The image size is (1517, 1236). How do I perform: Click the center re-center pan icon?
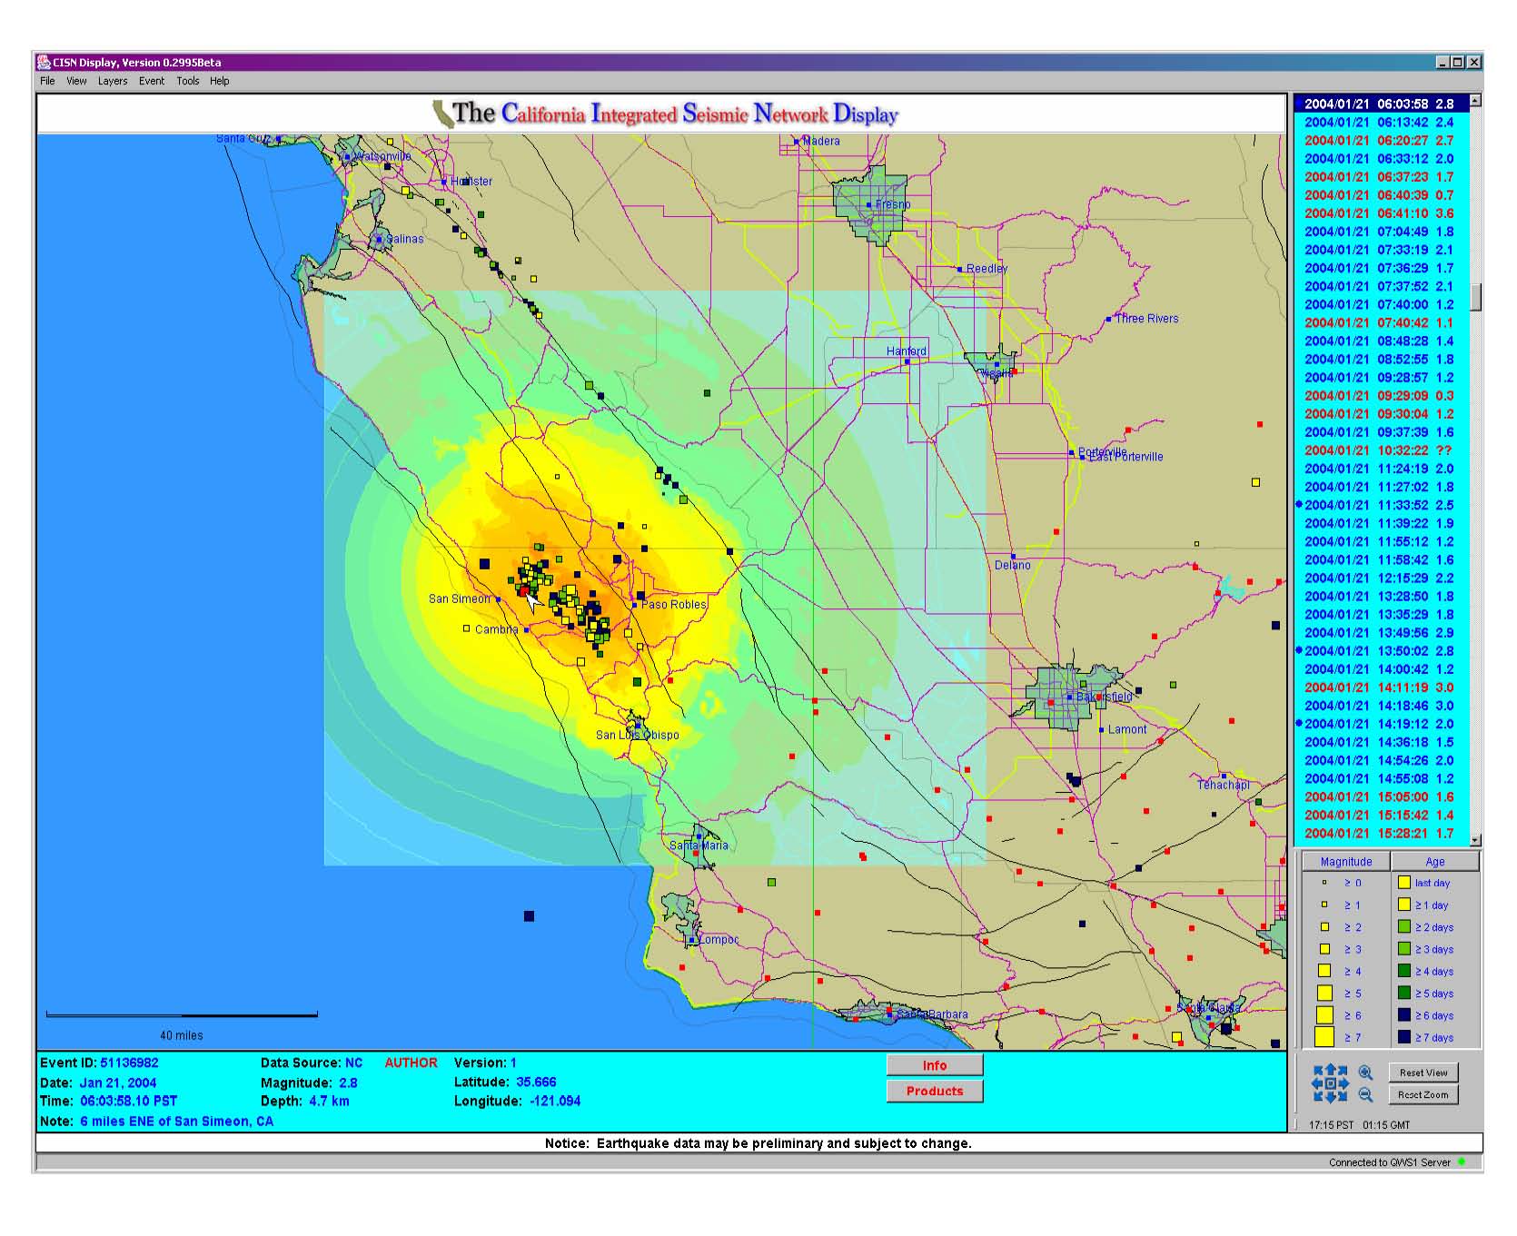coord(1331,1083)
